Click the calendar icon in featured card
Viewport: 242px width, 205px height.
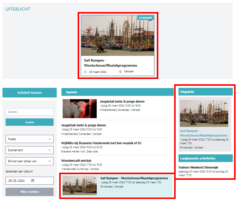(86, 71)
